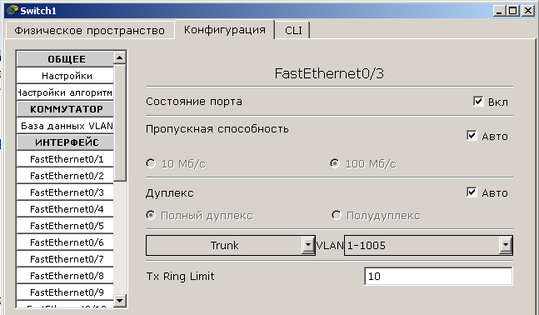The width and height of the screenshot is (539, 315).
Task: Click the sidebar scrollbar thumb
Action: [120, 122]
